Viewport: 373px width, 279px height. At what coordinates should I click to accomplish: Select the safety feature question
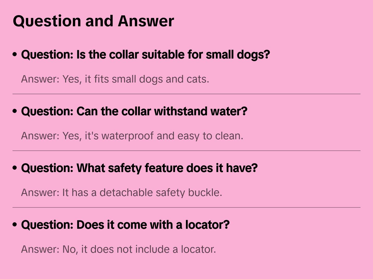pyautogui.click(x=139, y=168)
